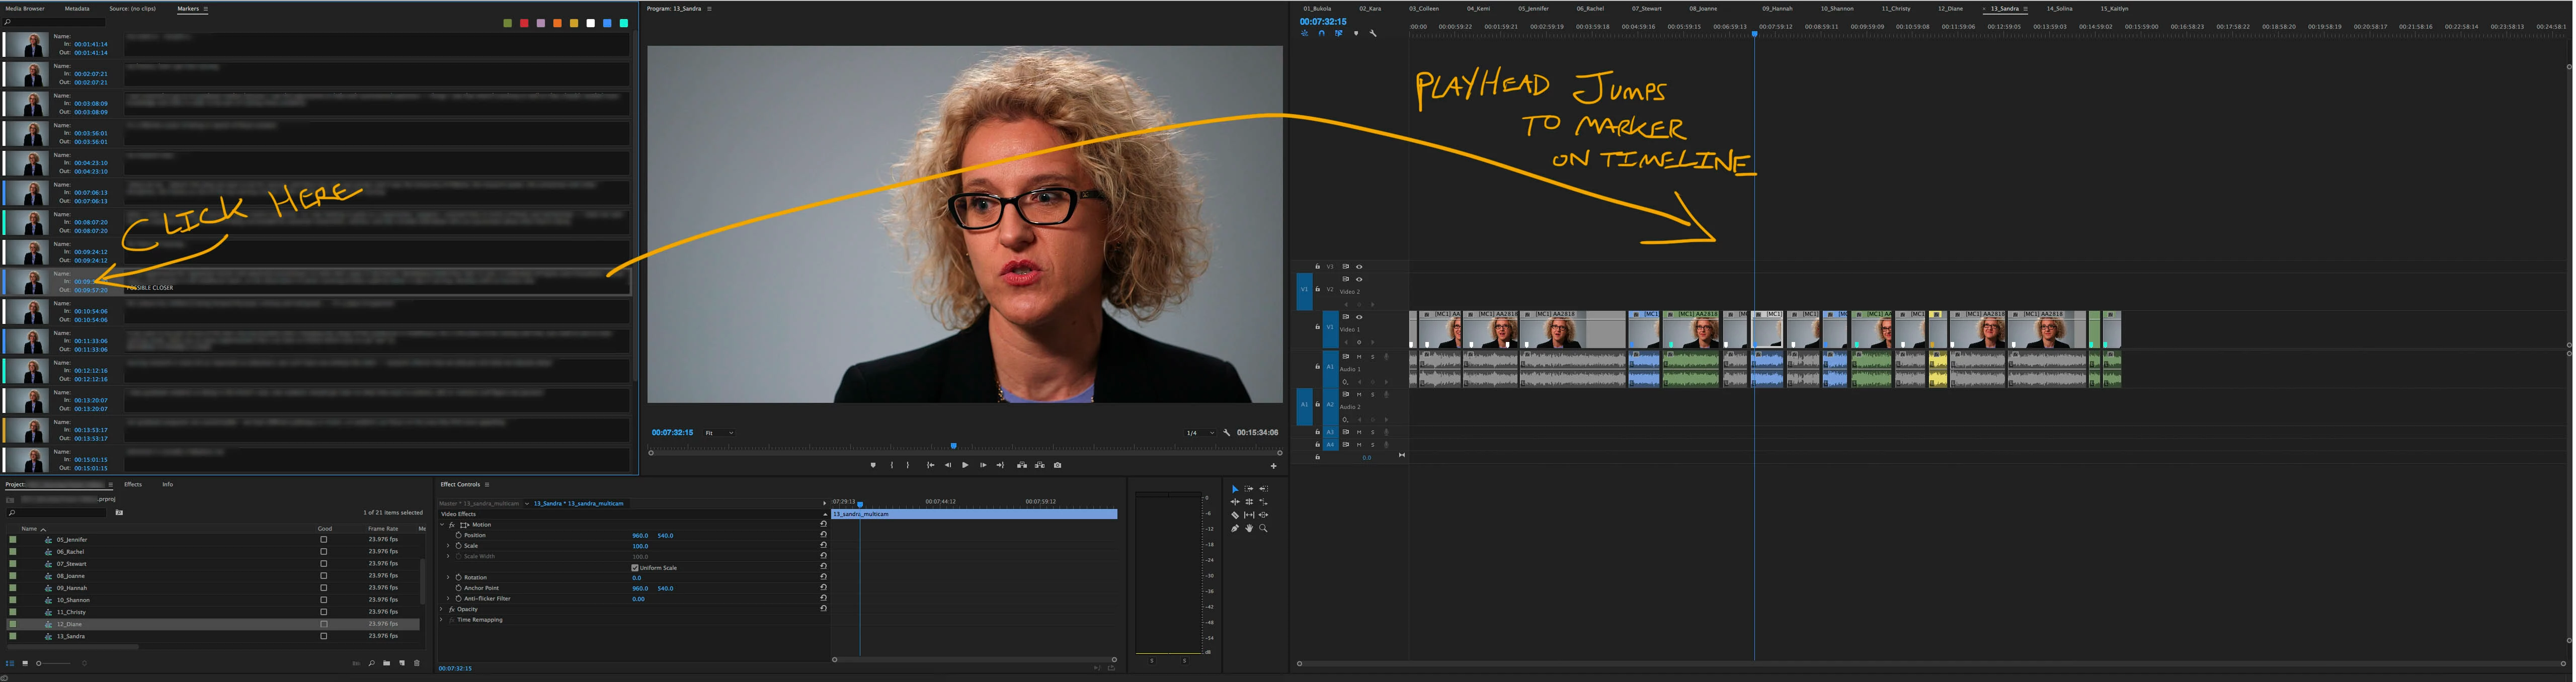Click the Mark In bracket icon
Image resolution: width=2576 pixels, height=682 pixels.
tap(892, 465)
